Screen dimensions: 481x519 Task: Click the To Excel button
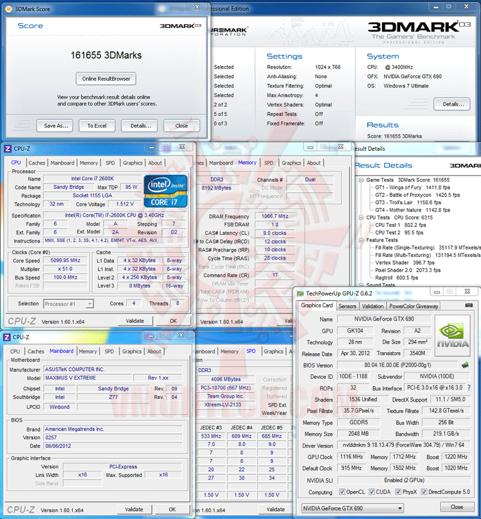click(x=97, y=126)
